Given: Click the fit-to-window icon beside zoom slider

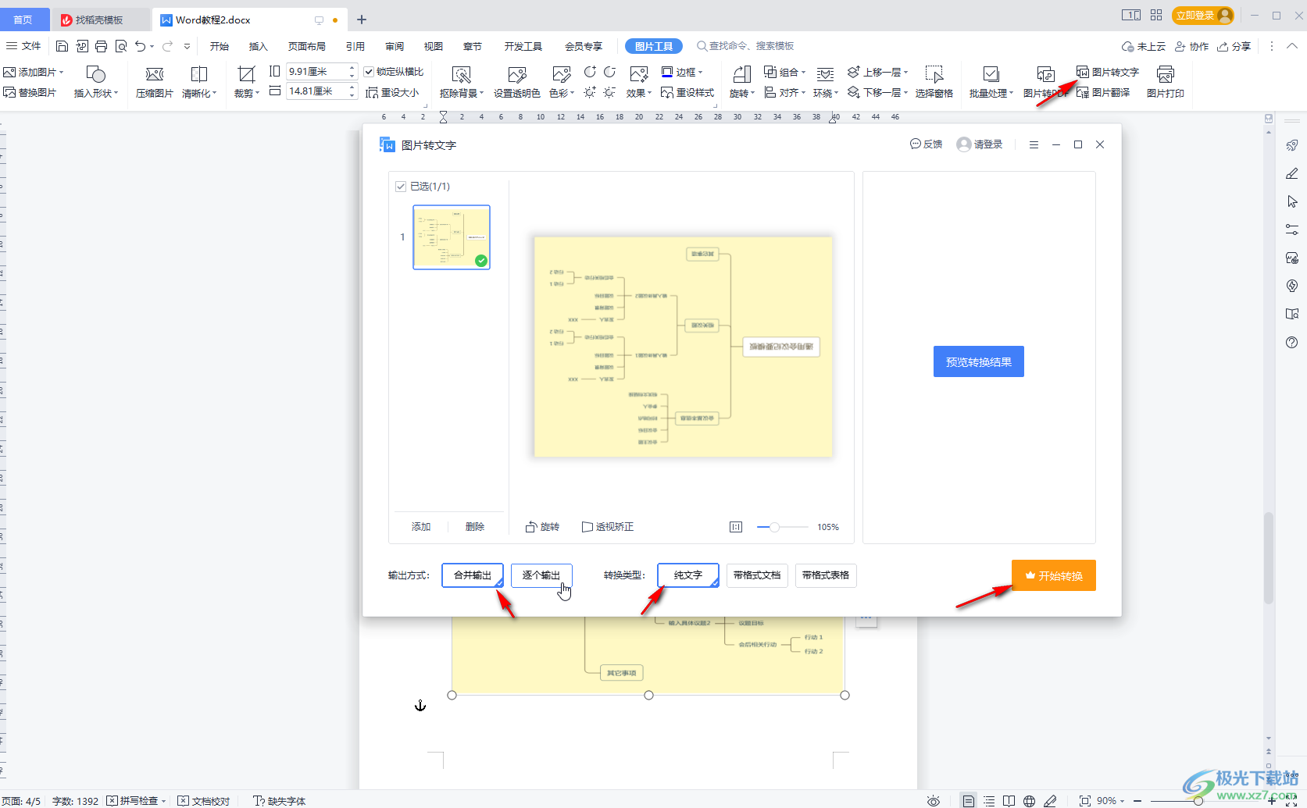Looking at the screenshot, I should 735,527.
